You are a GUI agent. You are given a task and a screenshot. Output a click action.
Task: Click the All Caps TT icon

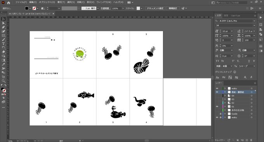(x=217, y=61)
